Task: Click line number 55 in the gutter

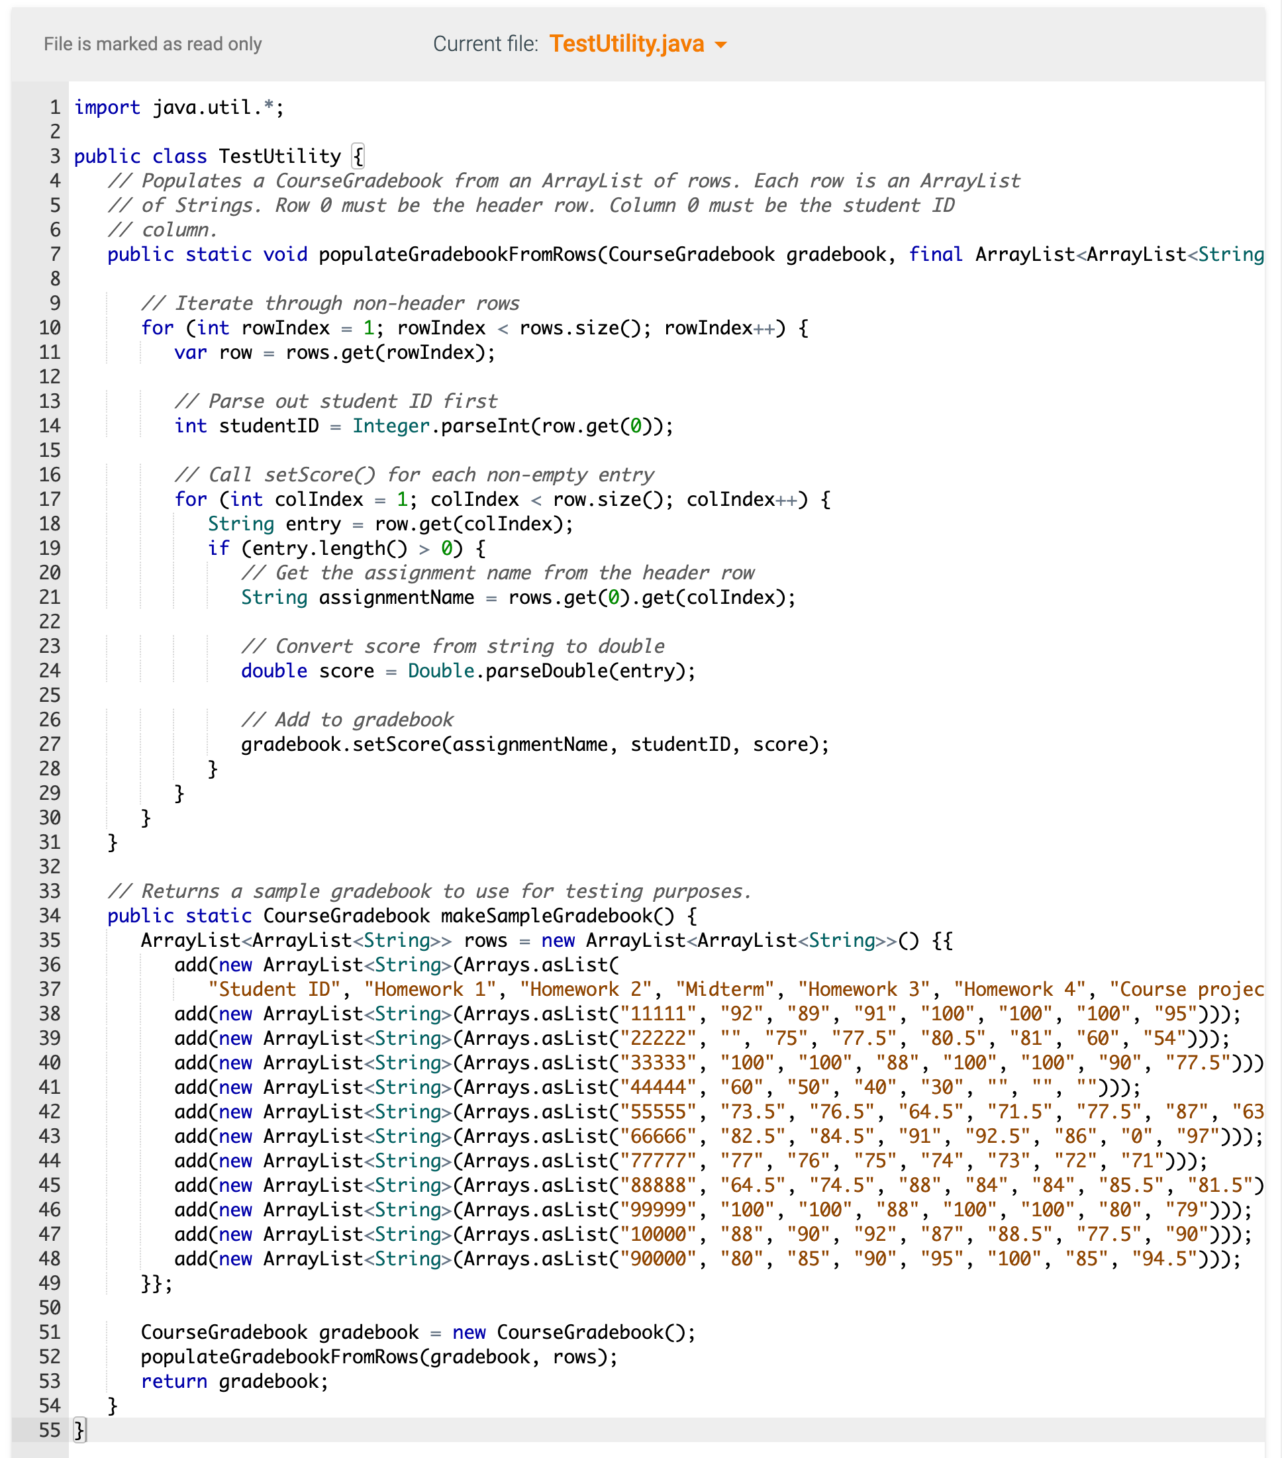Action: pyautogui.click(x=50, y=1430)
